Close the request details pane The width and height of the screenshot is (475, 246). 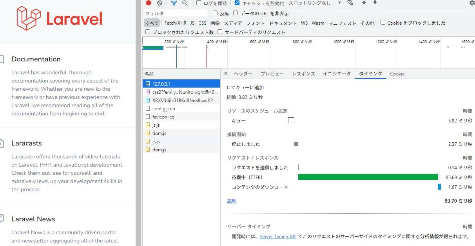pos(226,74)
